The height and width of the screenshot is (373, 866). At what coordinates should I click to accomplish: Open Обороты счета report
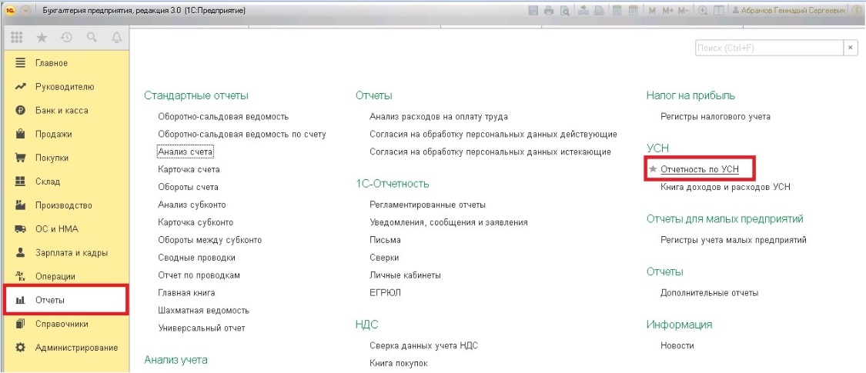pos(188,187)
